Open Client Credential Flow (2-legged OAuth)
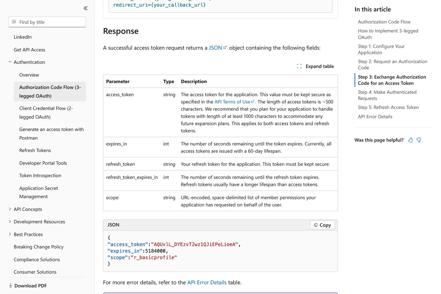Image resolution: width=441 pixels, height=294 pixels. point(46,112)
